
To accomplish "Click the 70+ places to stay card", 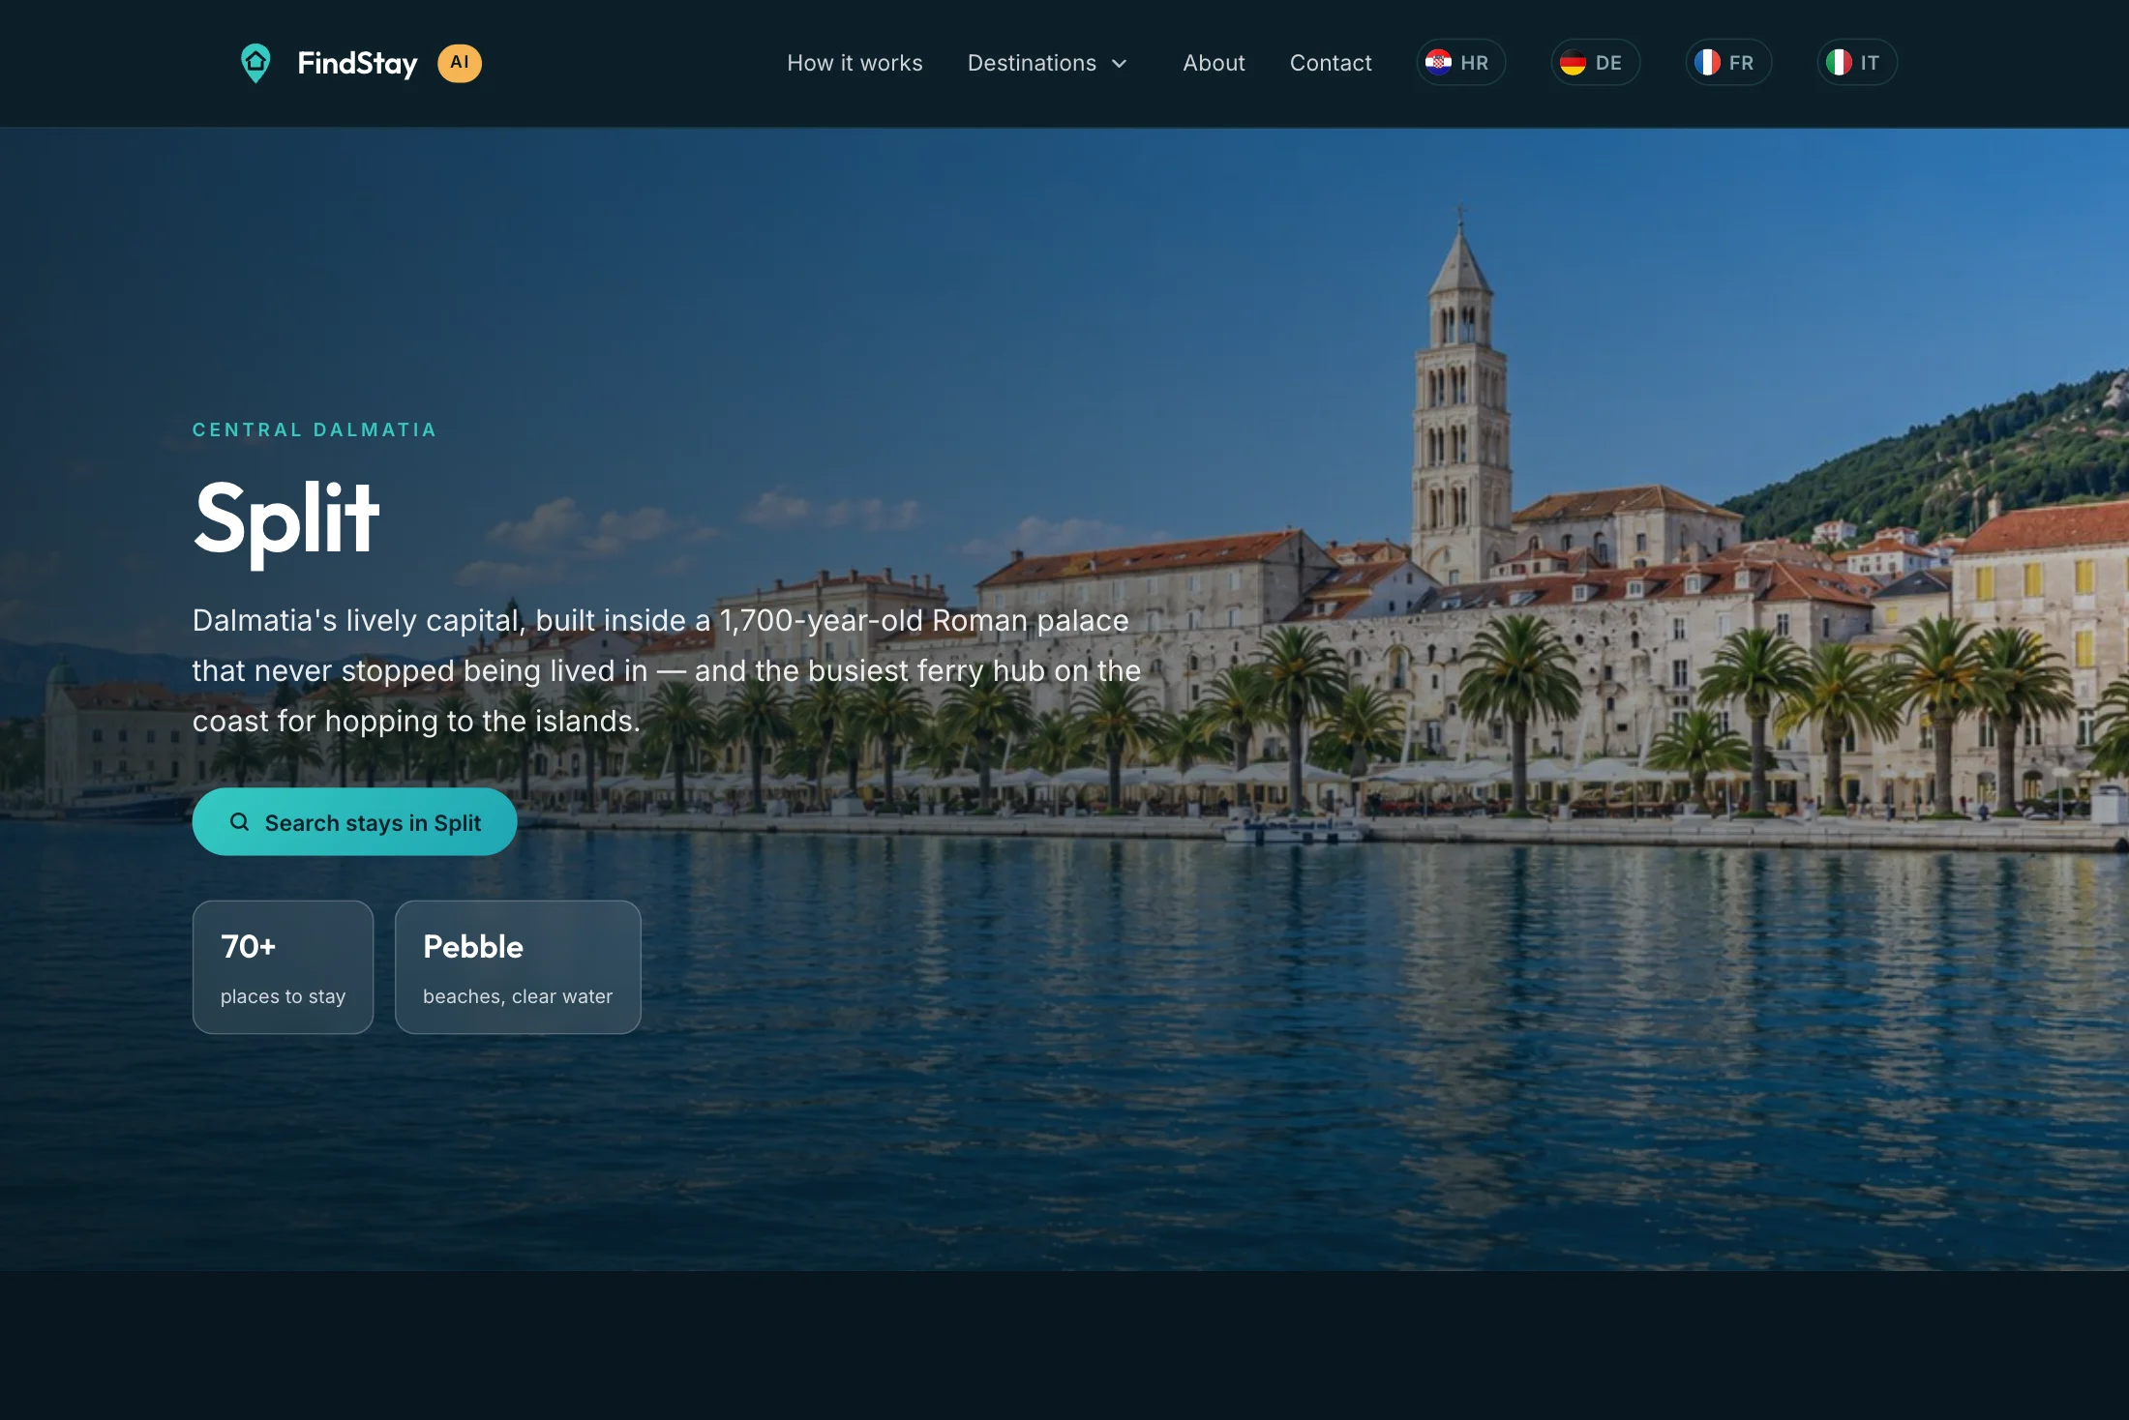I will pos(283,967).
